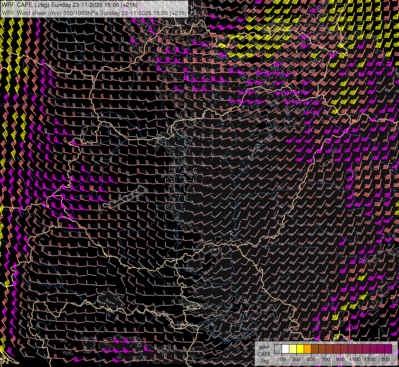Click the 1500 legend value label
Image resolution: width=399 pixels, height=367 pixels.
point(384,359)
